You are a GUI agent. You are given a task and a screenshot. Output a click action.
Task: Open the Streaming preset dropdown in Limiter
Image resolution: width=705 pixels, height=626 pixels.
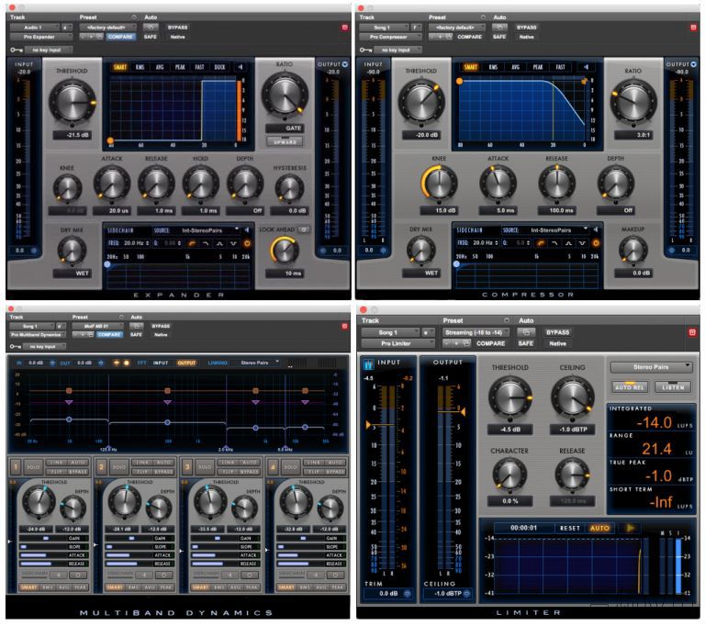[x=476, y=332]
